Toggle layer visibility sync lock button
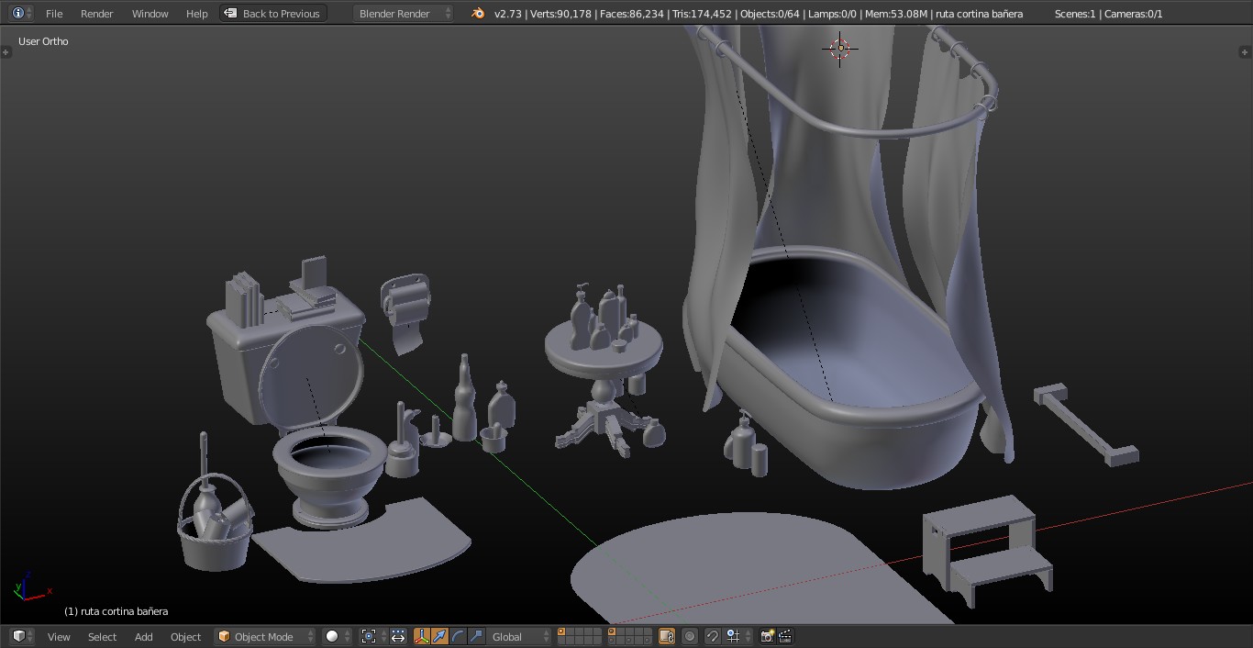Viewport: 1253px width, 648px height. tap(667, 636)
